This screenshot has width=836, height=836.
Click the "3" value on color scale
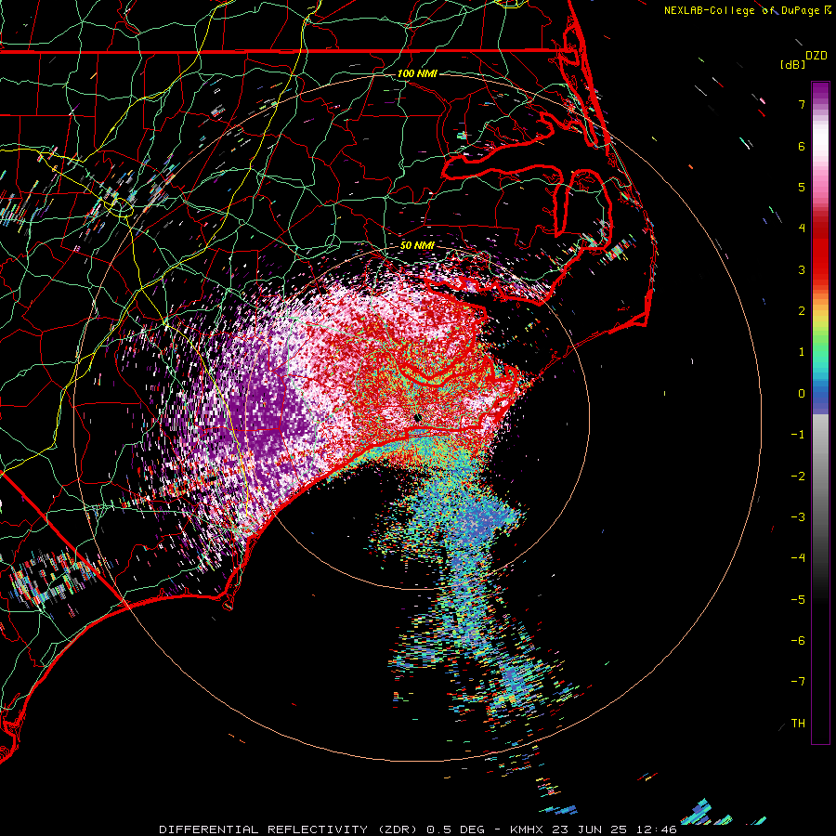pyautogui.click(x=802, y=269)
